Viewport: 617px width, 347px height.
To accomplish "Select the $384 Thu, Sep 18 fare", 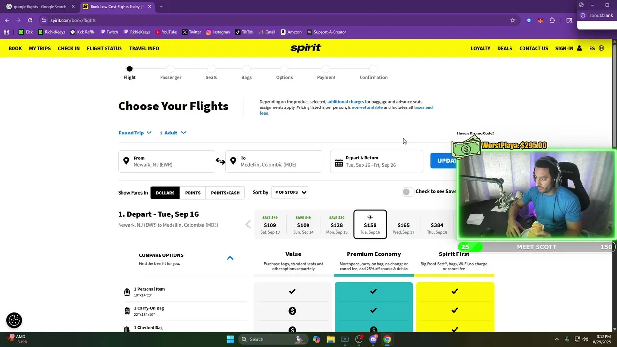I will click(437, 225).
